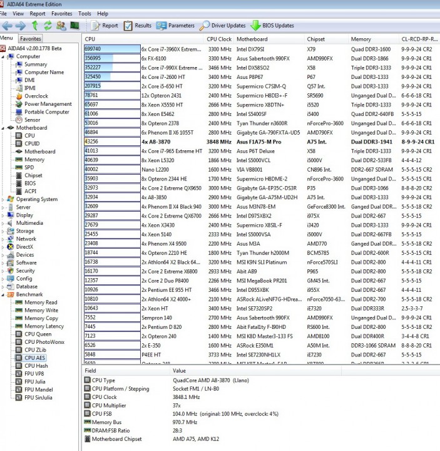Screen dimensions: 440x451
Task: Select the FPU SinJulia benchmark
Action: (38, 398)
